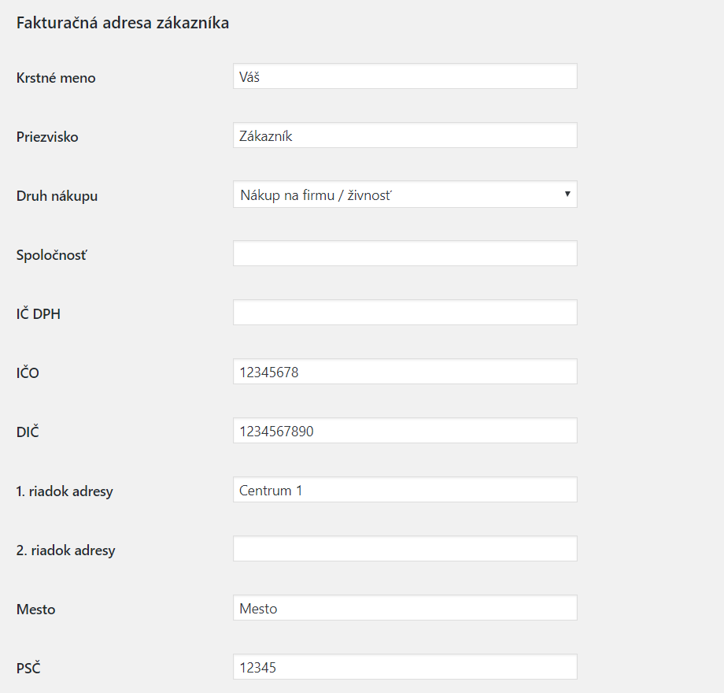The width and height of the screenshot is (724, 693).
Task: Click the Priezvisko label text
Action: [x=47, y=137]
